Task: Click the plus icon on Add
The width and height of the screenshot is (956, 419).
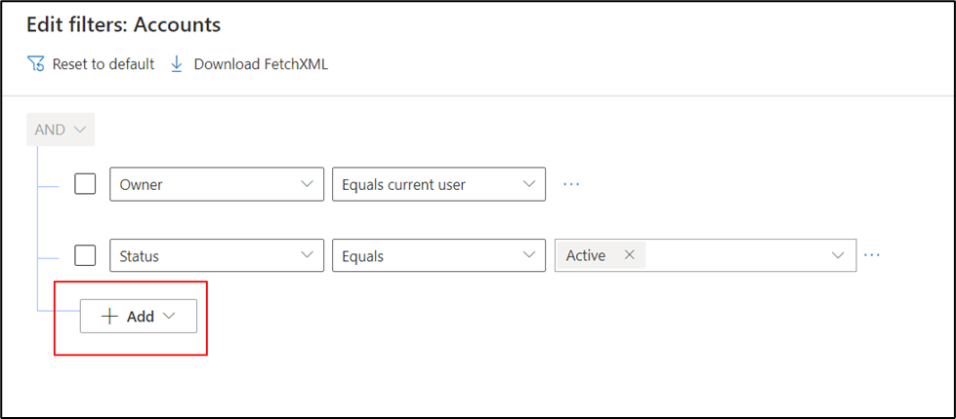Action: click(110, 316)
